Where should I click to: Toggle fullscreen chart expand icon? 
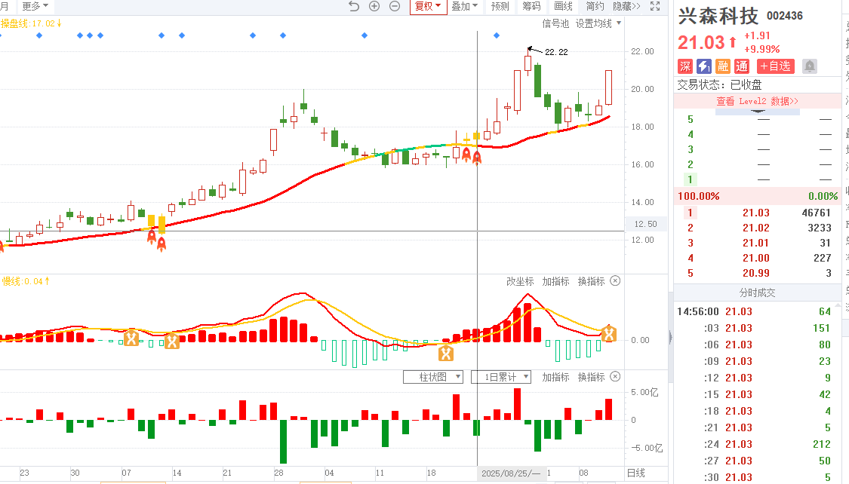[655, 6]
